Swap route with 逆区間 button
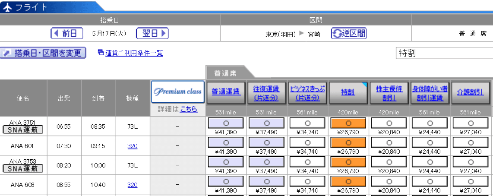This screenshot has width=493, height=196. tap(349, 33)
